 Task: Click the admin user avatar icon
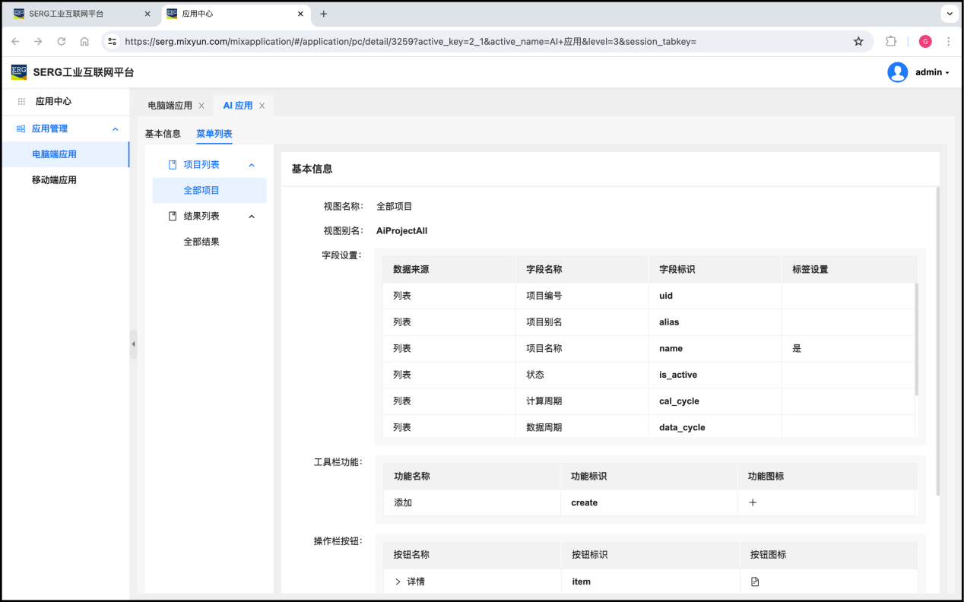click(x=897, y=72)
